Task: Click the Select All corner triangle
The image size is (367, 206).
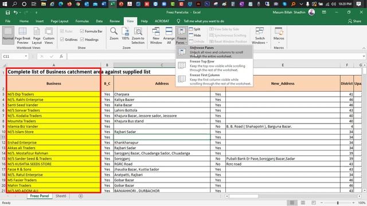Action: coord(3,65)
